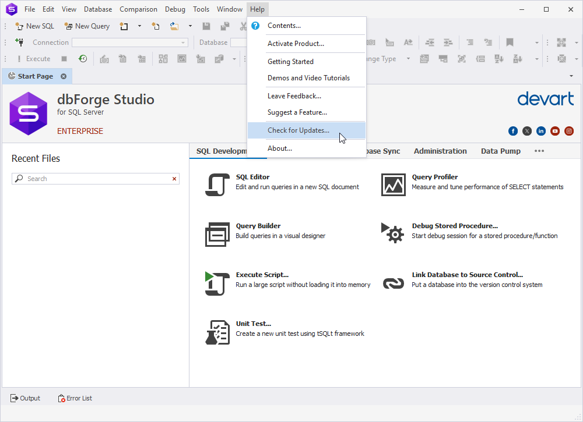Image resolution: width=583 pixels, height=422 pixels.
Task: Click the bookmark flag icon
Action: pos(510,42)
